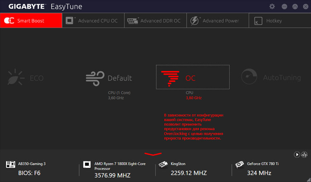The width and height of the screenshot is (311, 182).
Task: Click the red OC mode label
Action: point(190,78)
